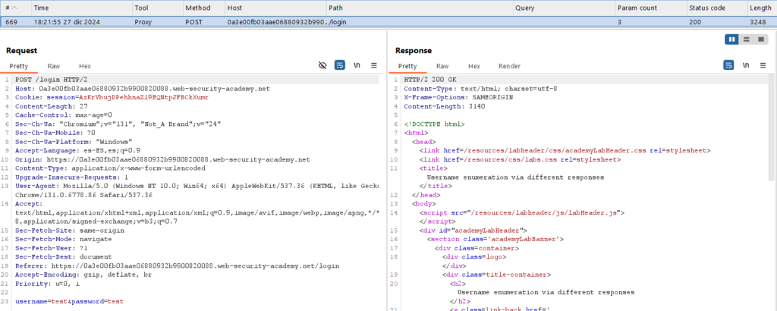Switch Request view to Hex tab
Image resolution: width=777 pixels, height=311 pixels.
click(x=85, y=66)
